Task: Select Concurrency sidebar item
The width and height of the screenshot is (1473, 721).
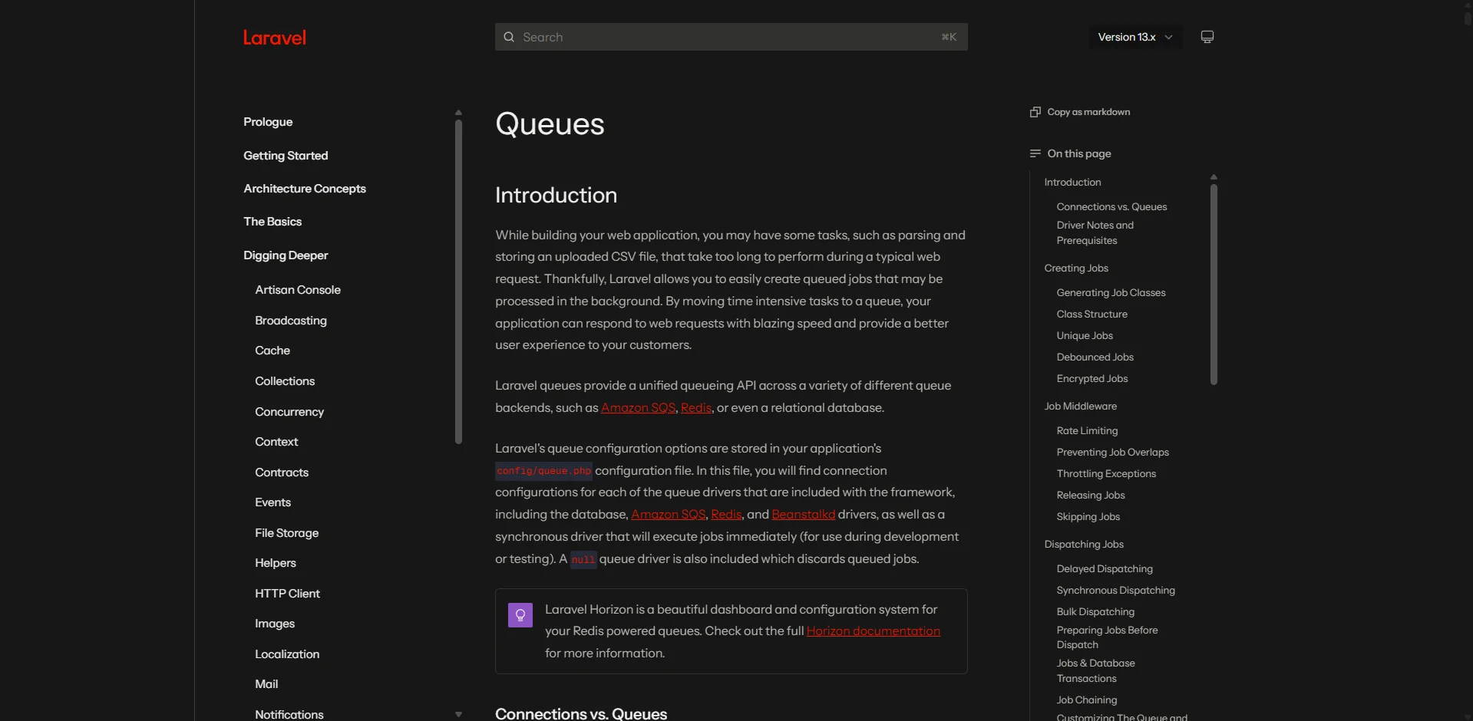Action: tap(289, 412)
